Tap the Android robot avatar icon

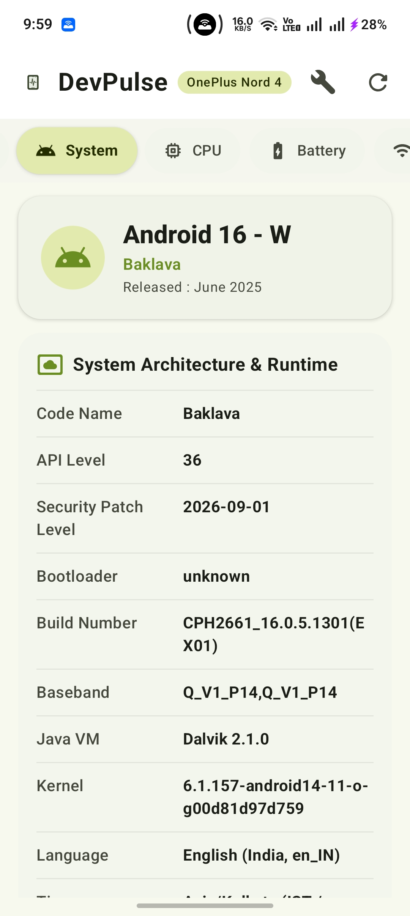[73, 258]
